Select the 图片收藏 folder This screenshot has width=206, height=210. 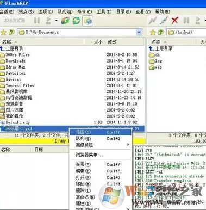tap(12, 110)
